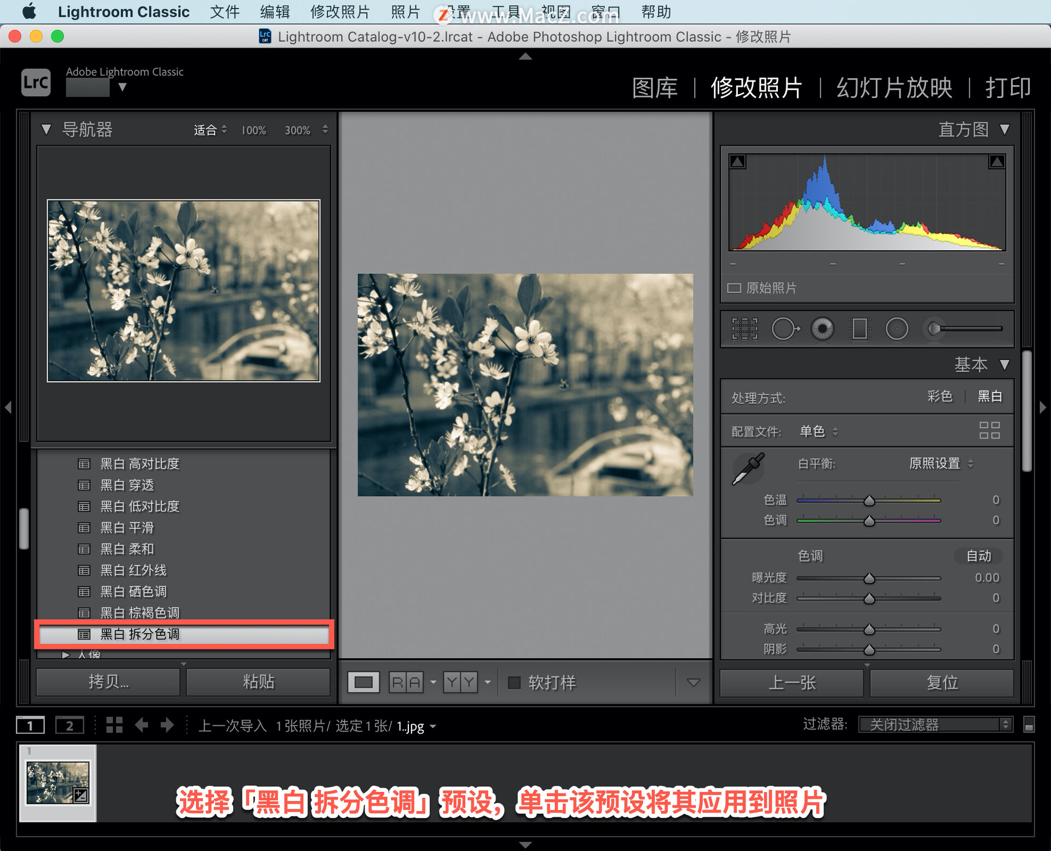Toggle shadow clipping indicator in histogram

pos(737,162)
